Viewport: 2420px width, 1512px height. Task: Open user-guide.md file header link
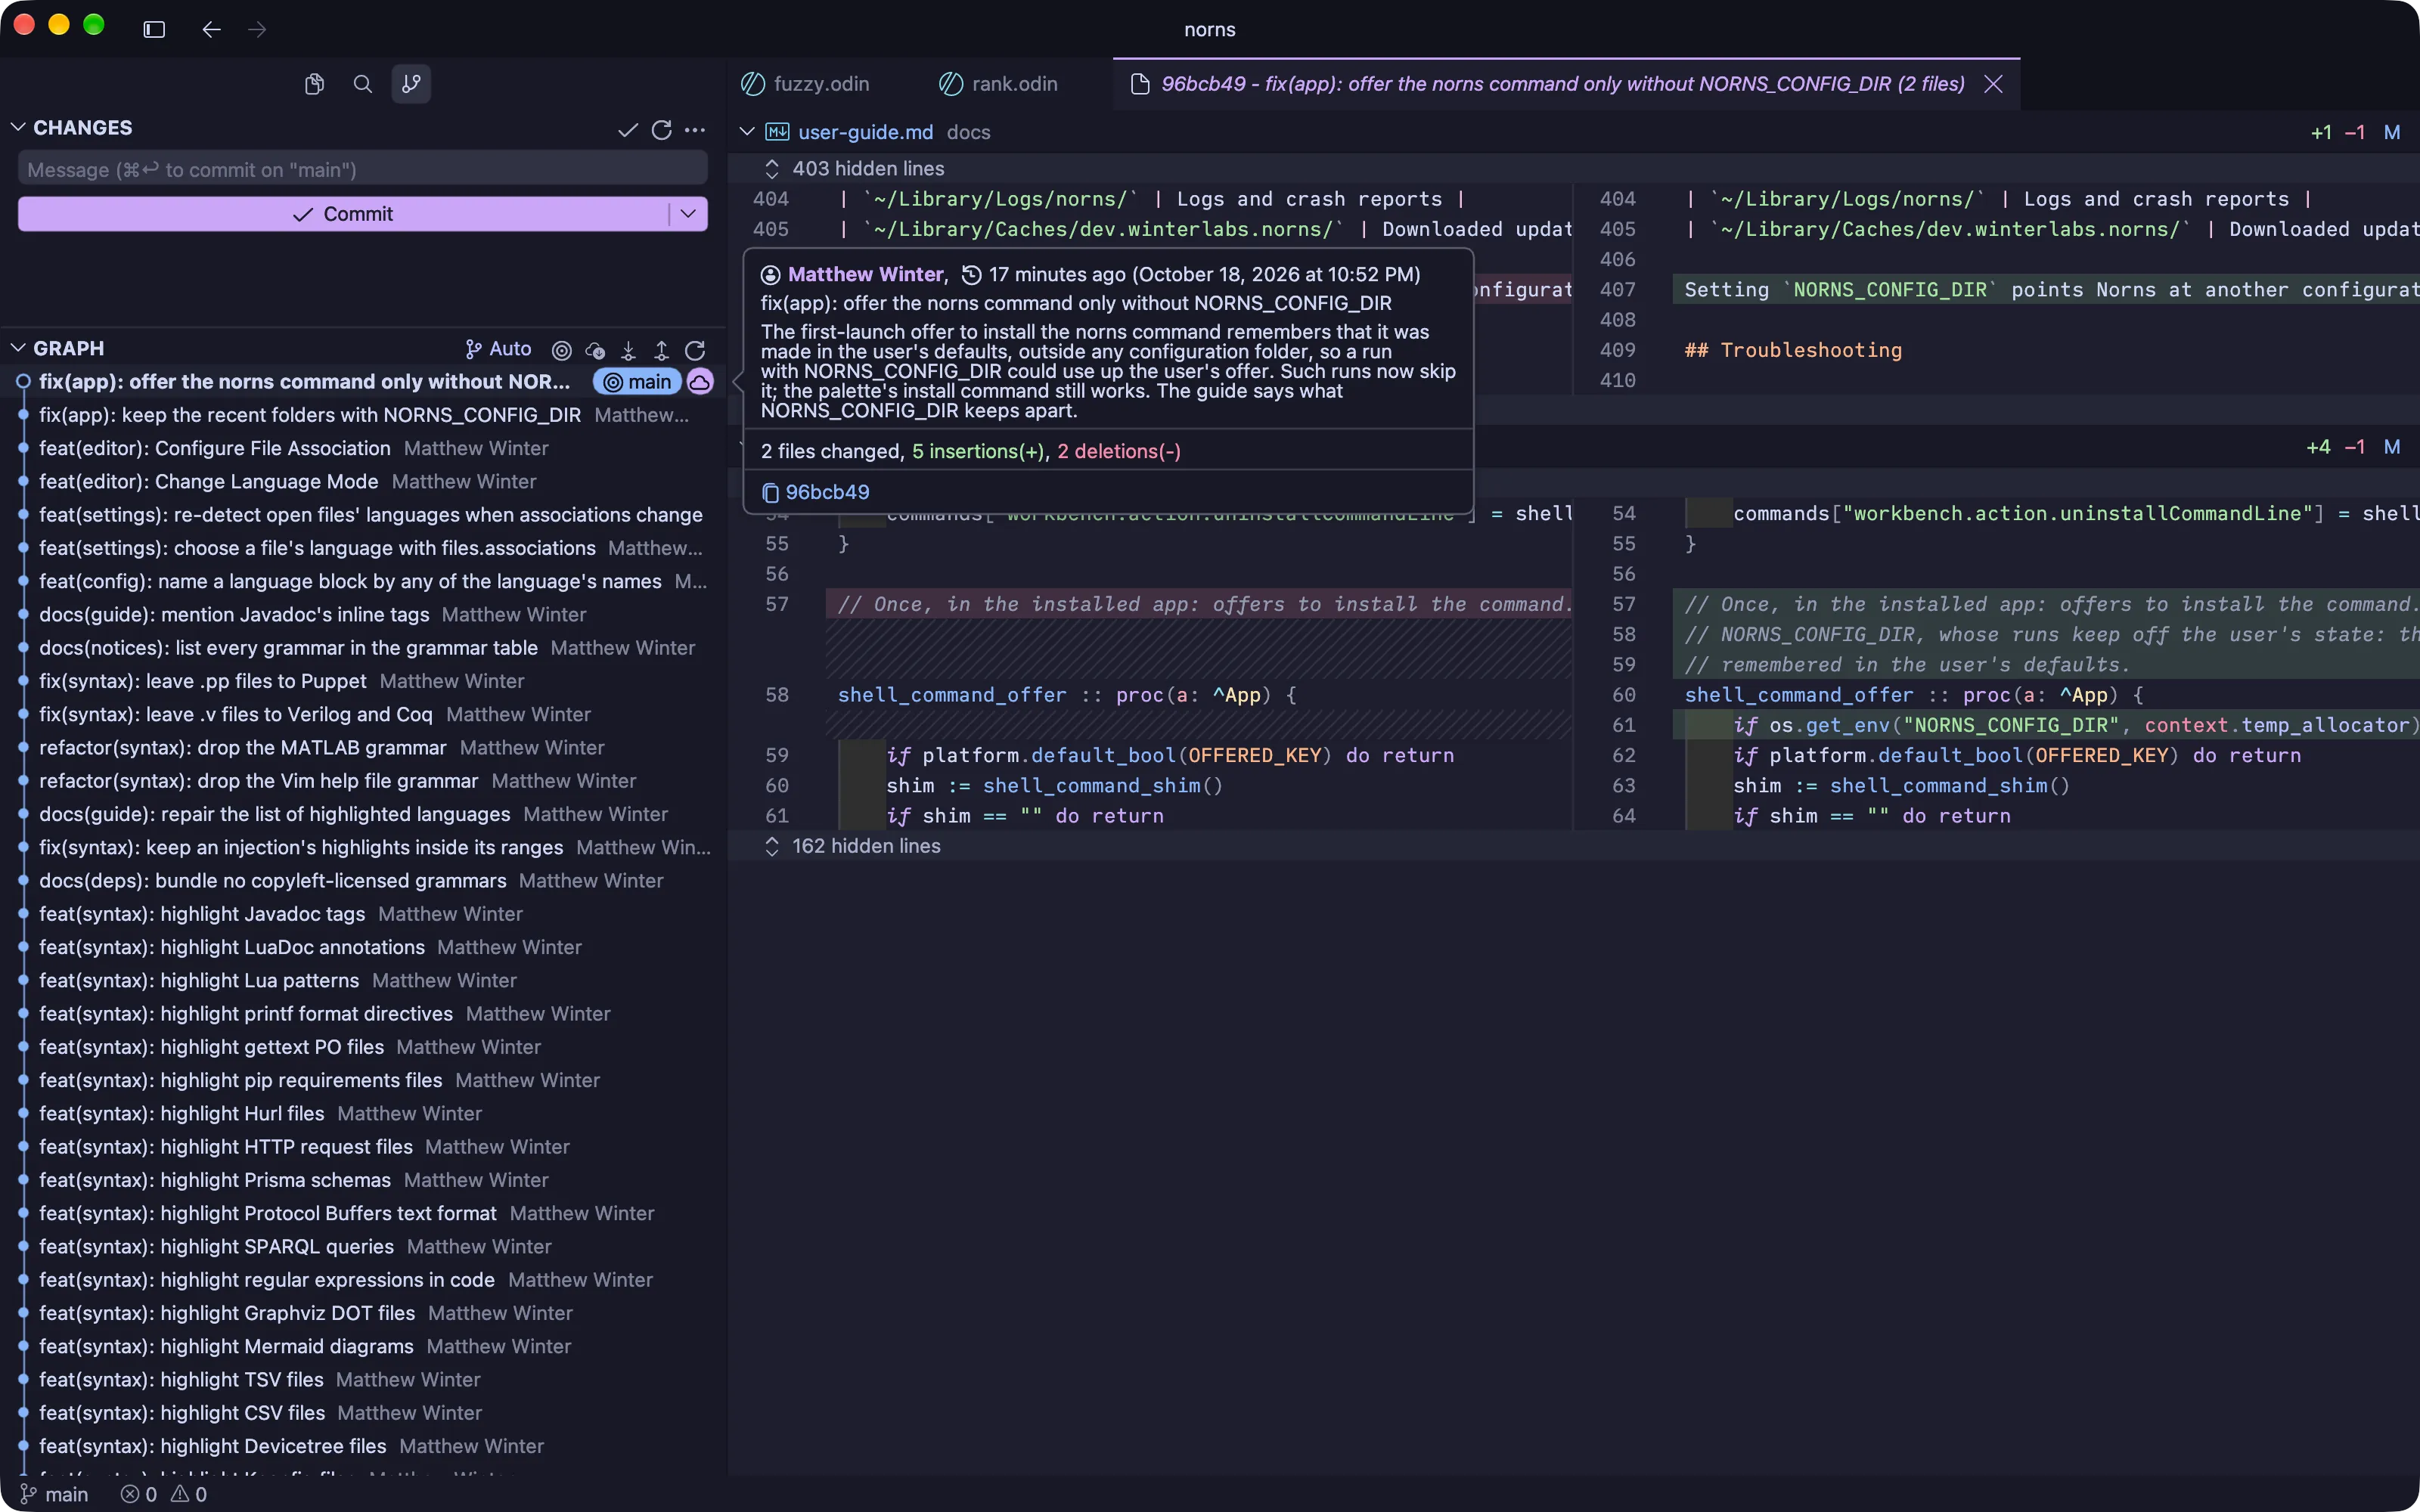865,132
